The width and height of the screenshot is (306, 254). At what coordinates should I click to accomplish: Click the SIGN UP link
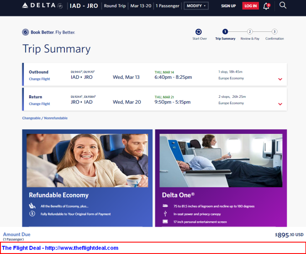[228, 6]
